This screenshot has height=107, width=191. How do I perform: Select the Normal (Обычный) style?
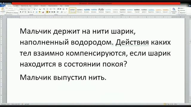point(73,10)
